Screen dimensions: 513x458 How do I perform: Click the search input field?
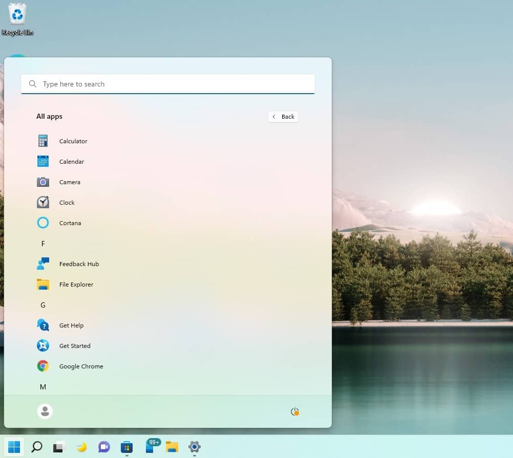pos(168,84)
